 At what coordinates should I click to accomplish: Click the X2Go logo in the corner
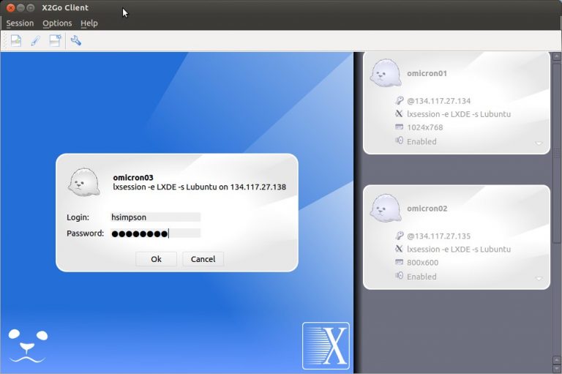[x=326, y=345]
